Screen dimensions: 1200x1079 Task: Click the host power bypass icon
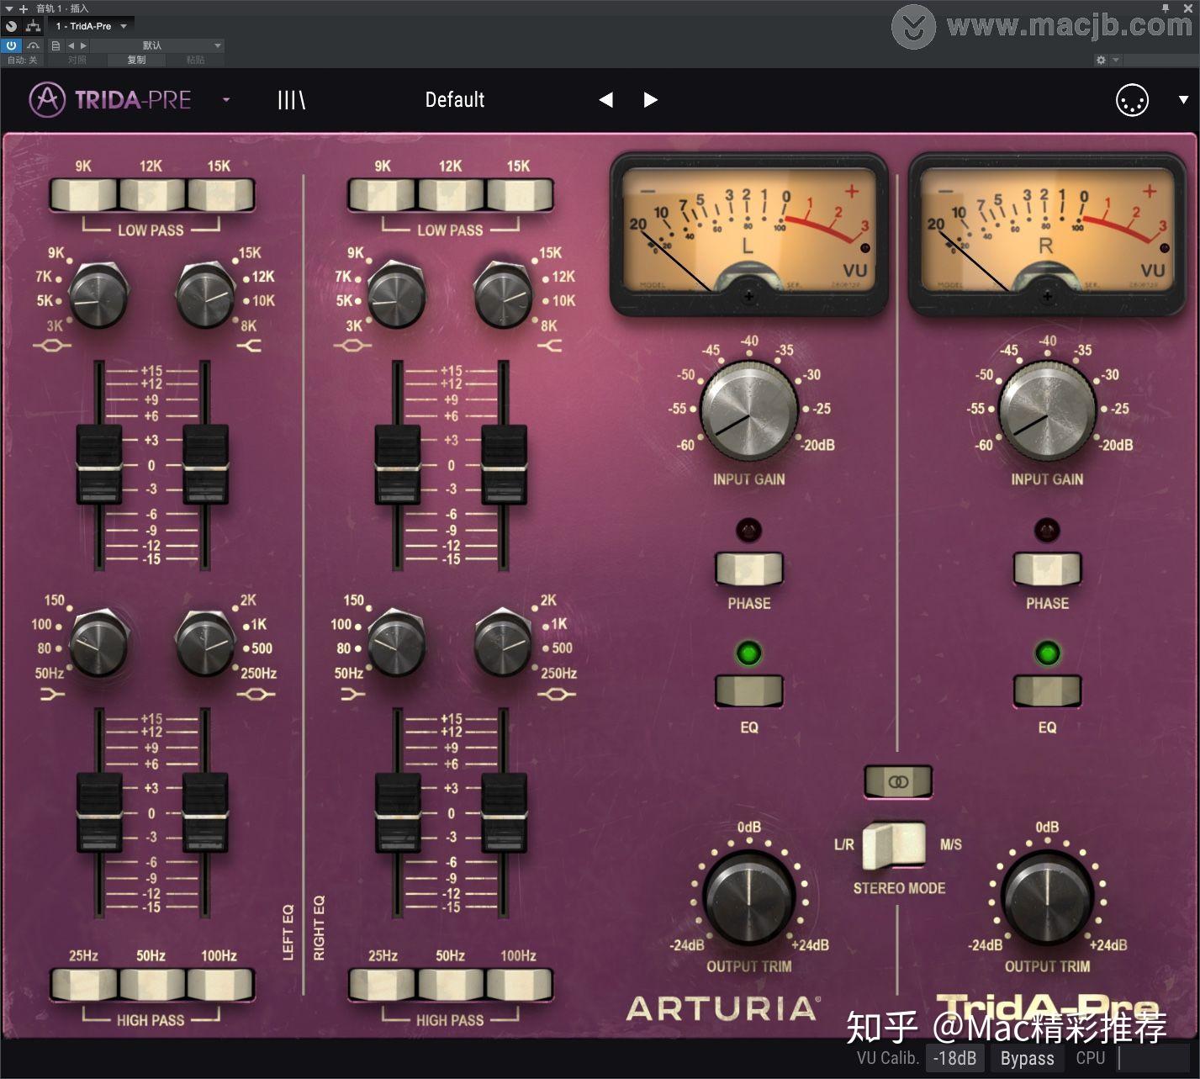click(11, 45)
